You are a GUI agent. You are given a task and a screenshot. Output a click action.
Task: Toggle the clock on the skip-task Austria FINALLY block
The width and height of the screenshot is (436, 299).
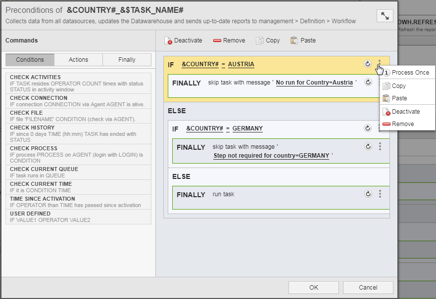coord(367,83)
